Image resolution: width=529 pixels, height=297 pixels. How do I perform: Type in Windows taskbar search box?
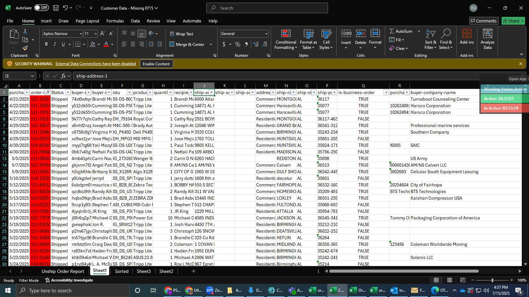tap(73, 290)
